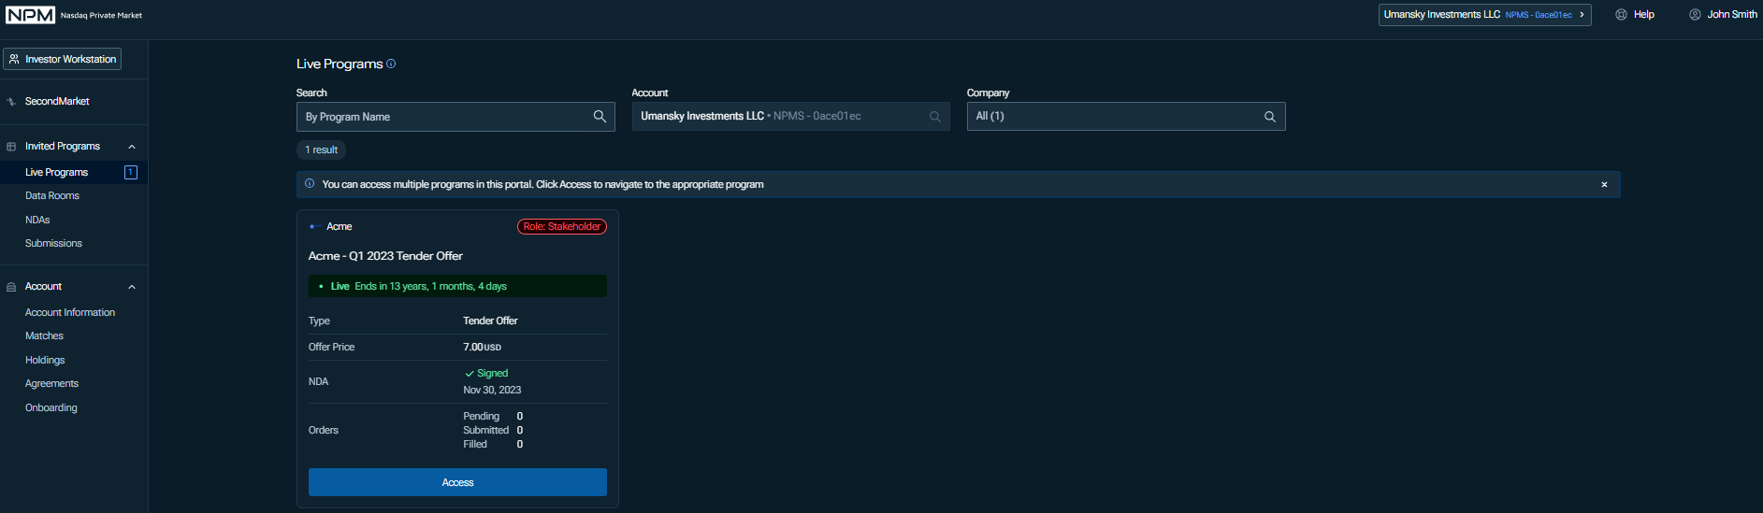Image resolution: width=1763 pixels, height=513 pixels.
Task: Click the chevron in the account switcher
Action: 1582,15
